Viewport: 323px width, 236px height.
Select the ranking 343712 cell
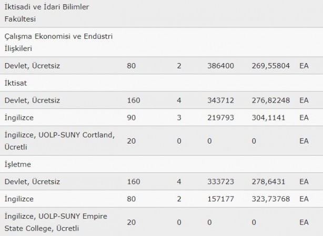(x=220, y=100)
